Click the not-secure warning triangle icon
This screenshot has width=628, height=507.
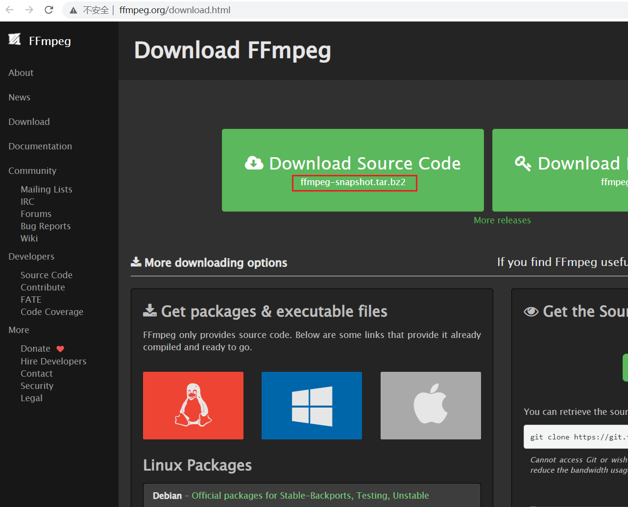(x=73, y=10)
